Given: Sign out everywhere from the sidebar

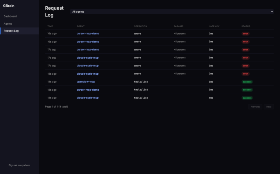Looking at the screenshot, I should tap(19, 165).
